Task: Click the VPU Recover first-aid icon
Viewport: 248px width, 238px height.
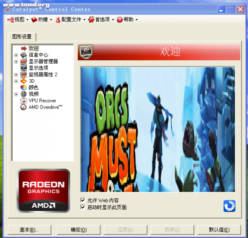Action: point(24,100)
